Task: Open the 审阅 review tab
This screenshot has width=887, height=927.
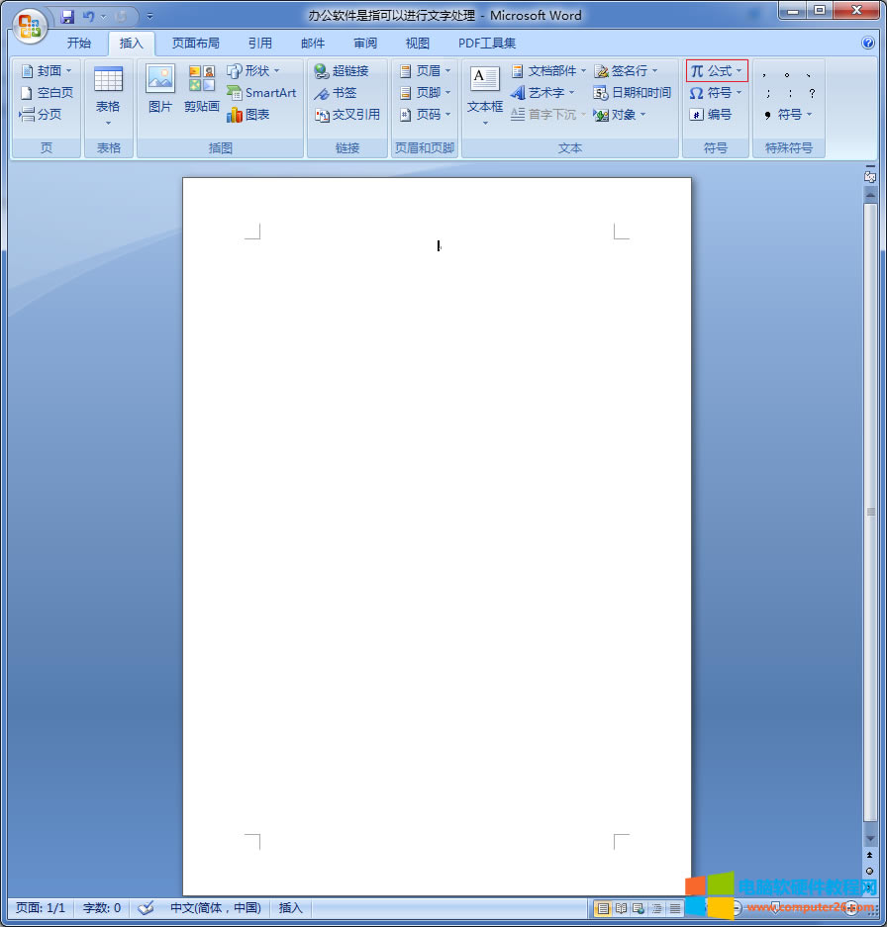Action: pos(365,44)
